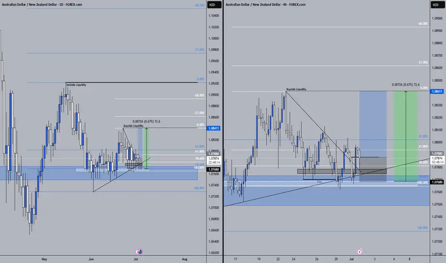
Task: Open the NZD currency selector on the 1D chart
Action: (x=213, y=5)
